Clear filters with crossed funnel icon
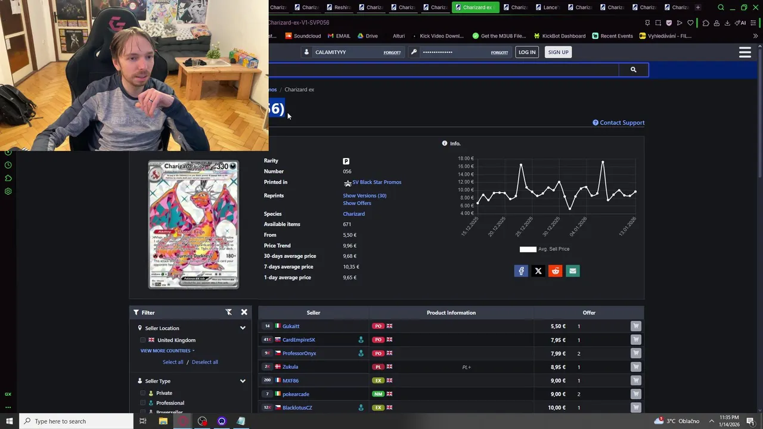 [x=228, y=312]
